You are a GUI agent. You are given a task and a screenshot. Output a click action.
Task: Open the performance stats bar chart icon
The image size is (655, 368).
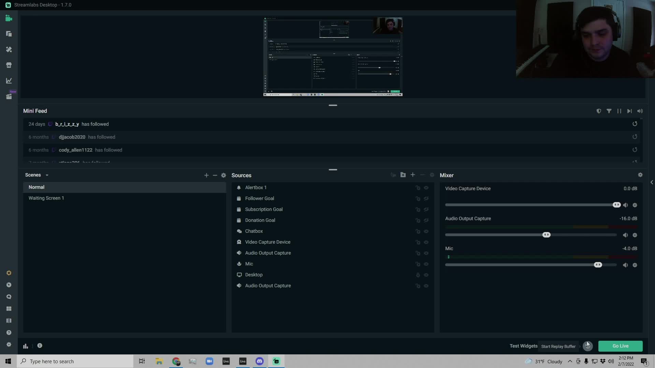pos(26,346)
